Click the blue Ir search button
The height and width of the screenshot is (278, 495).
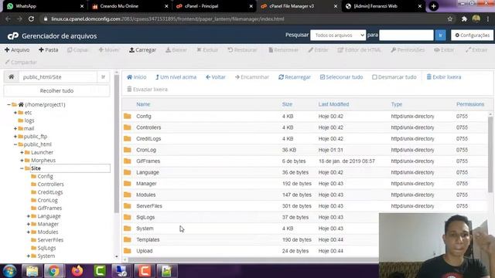440,36
